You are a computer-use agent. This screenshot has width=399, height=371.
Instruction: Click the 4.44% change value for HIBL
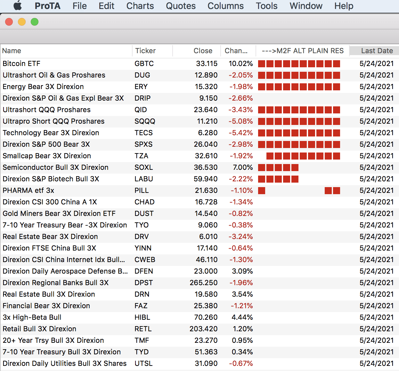tap(242, 317)
